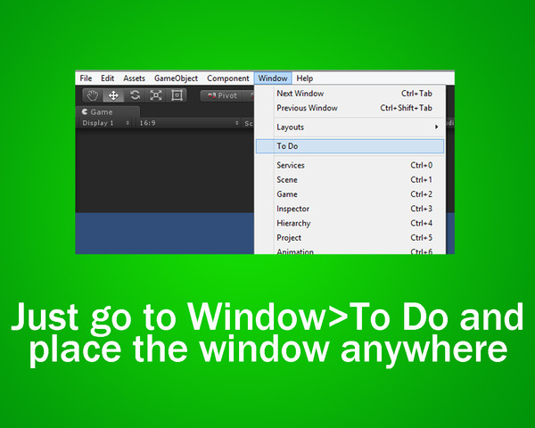Open Animation from the Window menu

(350, 251)
